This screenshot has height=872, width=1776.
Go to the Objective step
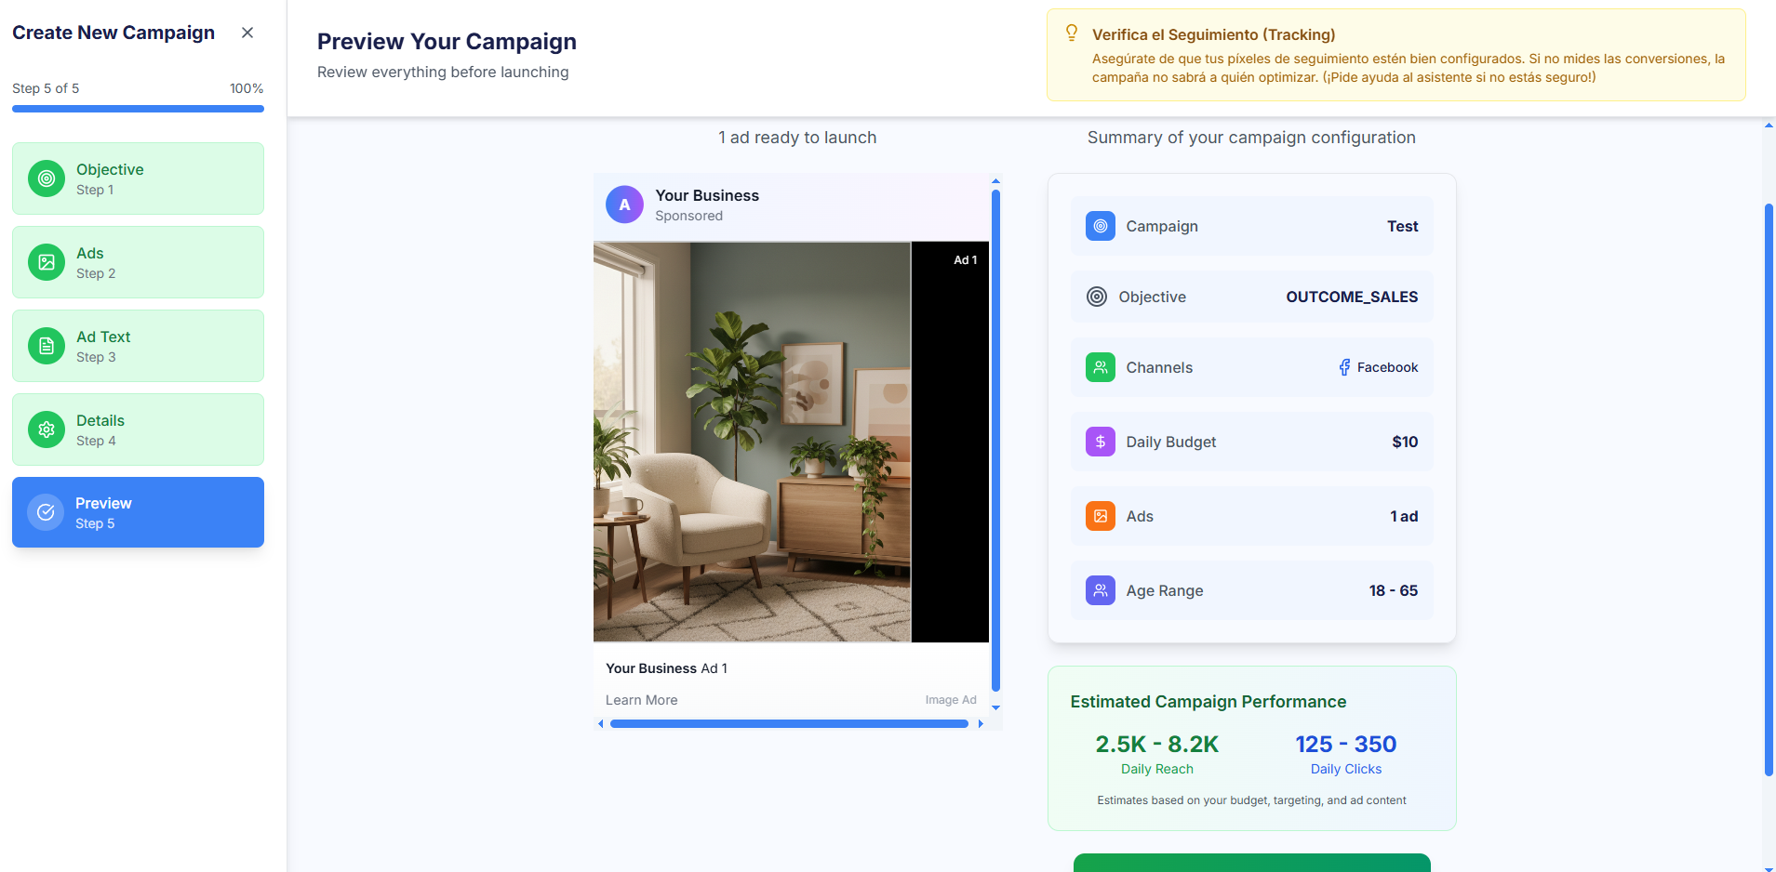tap(138, 178)
